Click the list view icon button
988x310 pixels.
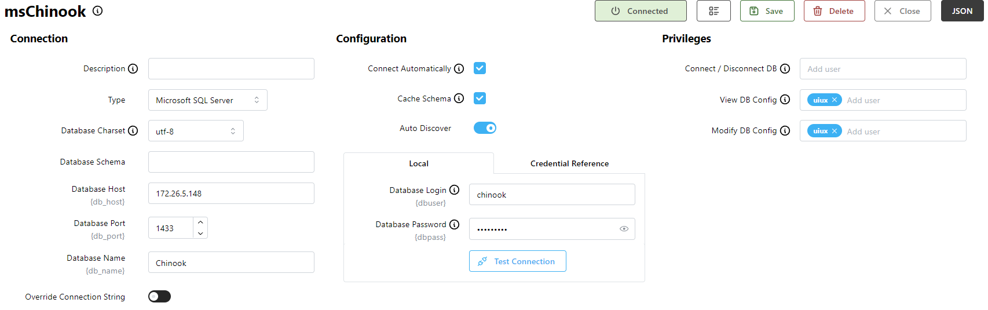[713, 11]
